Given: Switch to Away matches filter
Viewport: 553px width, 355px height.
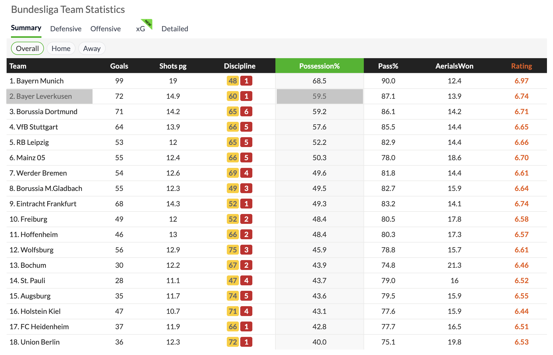Looking at the screenshot, I should coord(92,49).
